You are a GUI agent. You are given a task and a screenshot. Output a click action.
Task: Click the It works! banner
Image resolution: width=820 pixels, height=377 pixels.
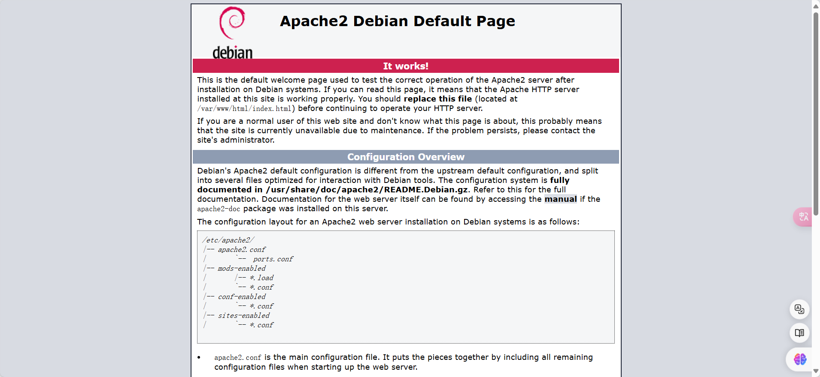(x=406, y=66)
